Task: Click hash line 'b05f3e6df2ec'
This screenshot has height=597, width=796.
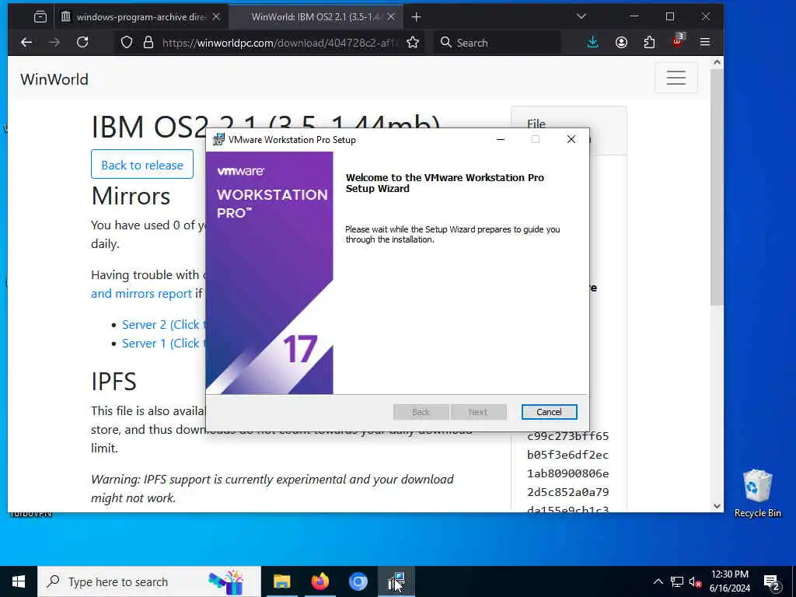Action: (x=567, y=455)
